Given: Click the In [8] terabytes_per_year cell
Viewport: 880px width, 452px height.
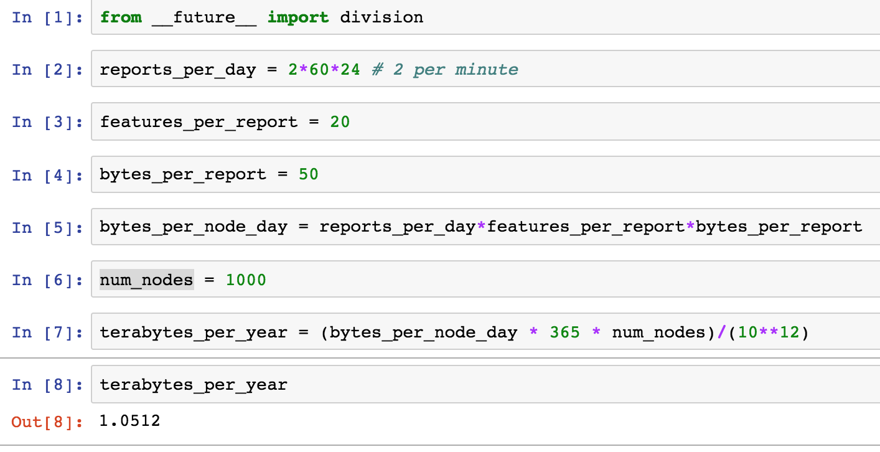Looking at the screenshot, I should [x=485, y=384].
